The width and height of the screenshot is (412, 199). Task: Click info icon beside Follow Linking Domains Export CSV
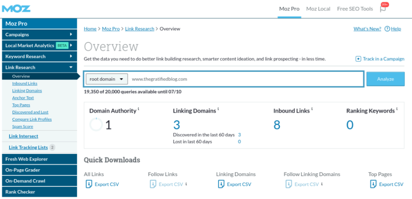pos(322,184)
